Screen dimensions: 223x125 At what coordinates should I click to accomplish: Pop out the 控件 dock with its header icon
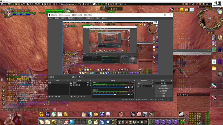click(171, 80)
